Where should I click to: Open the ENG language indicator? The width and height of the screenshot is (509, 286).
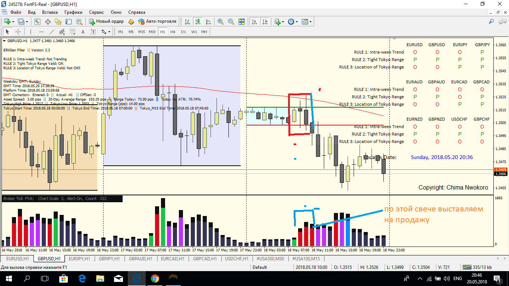pos(458,278)
